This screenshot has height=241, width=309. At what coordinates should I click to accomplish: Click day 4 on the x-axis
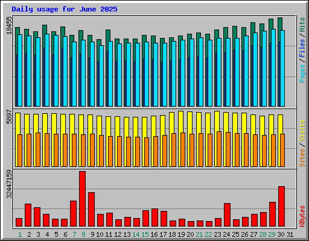pos(47,234)
